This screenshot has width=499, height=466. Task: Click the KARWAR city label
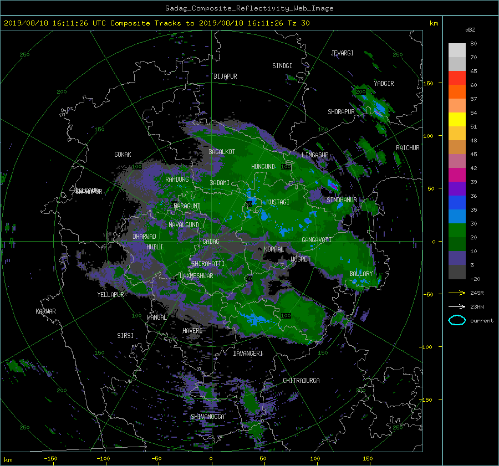[x=45, y=311]
